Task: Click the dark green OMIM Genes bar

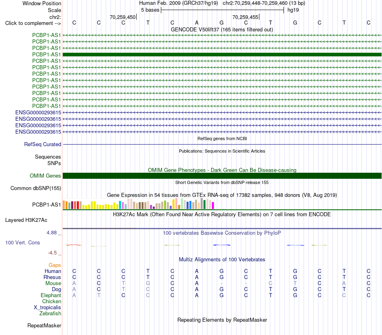Action: tap(222, 176)
